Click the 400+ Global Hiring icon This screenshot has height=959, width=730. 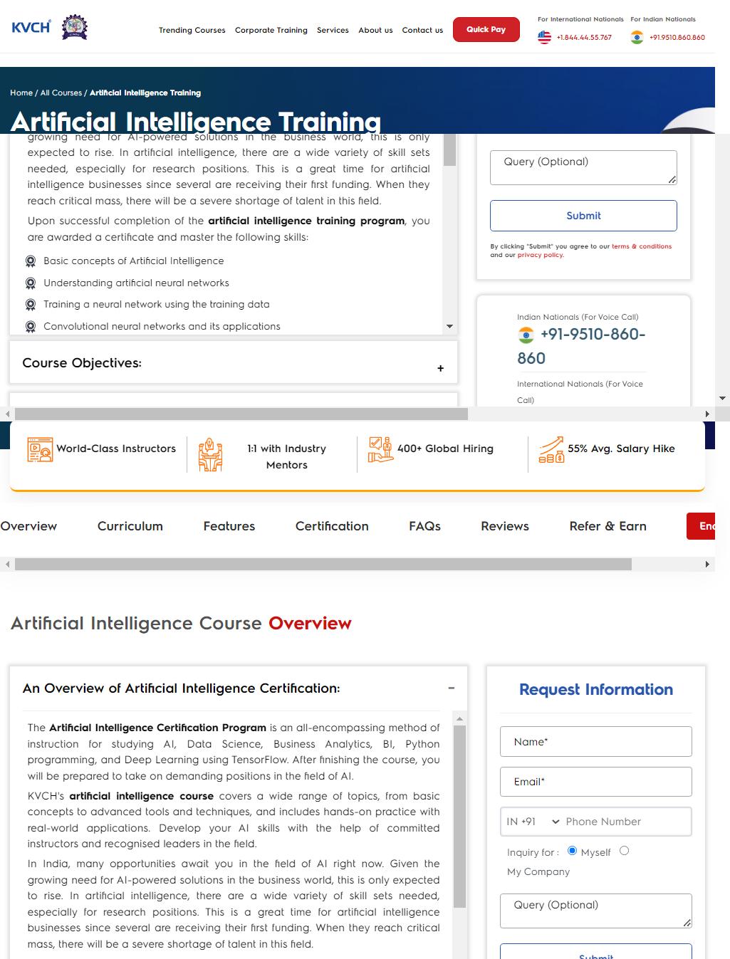click(380, 449)
